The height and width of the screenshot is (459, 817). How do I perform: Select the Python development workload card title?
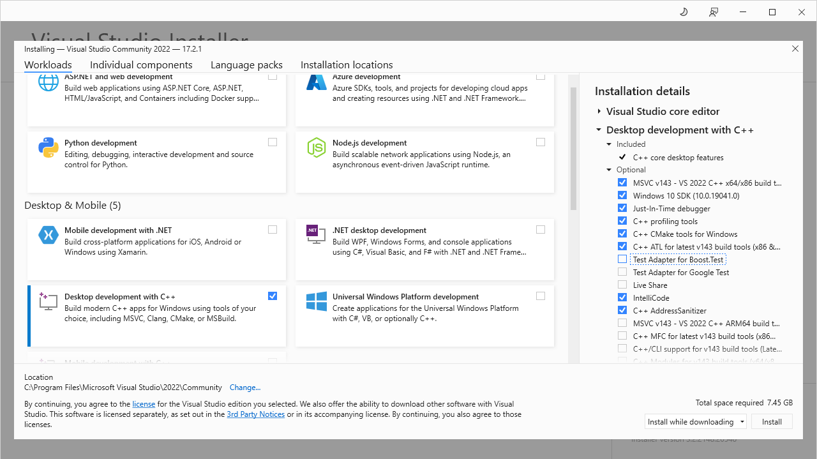[x=101, y=143]
